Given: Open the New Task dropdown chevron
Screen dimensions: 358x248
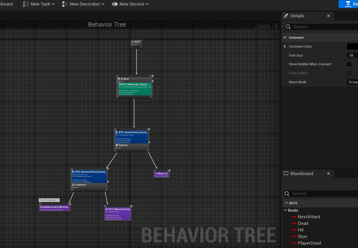Looking at the screenshot, I should 52,4.
